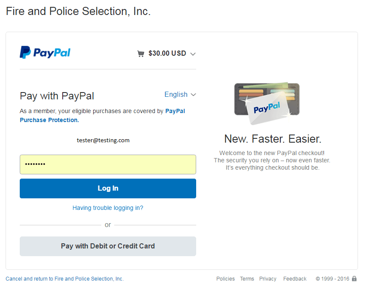
Task: Open the Terms footer link
Action: point(247,279)
